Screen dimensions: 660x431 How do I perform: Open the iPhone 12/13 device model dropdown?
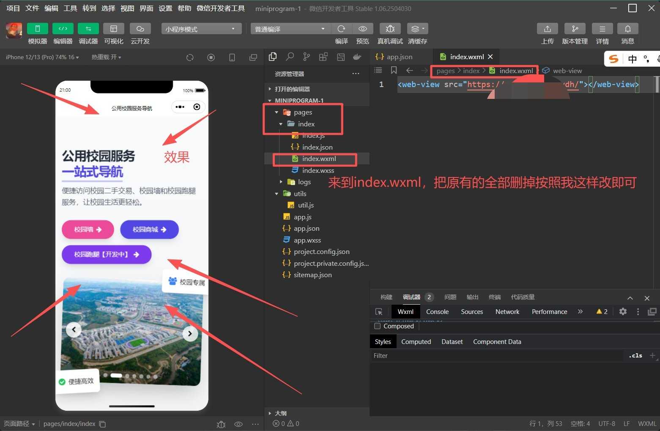point(41,57)
